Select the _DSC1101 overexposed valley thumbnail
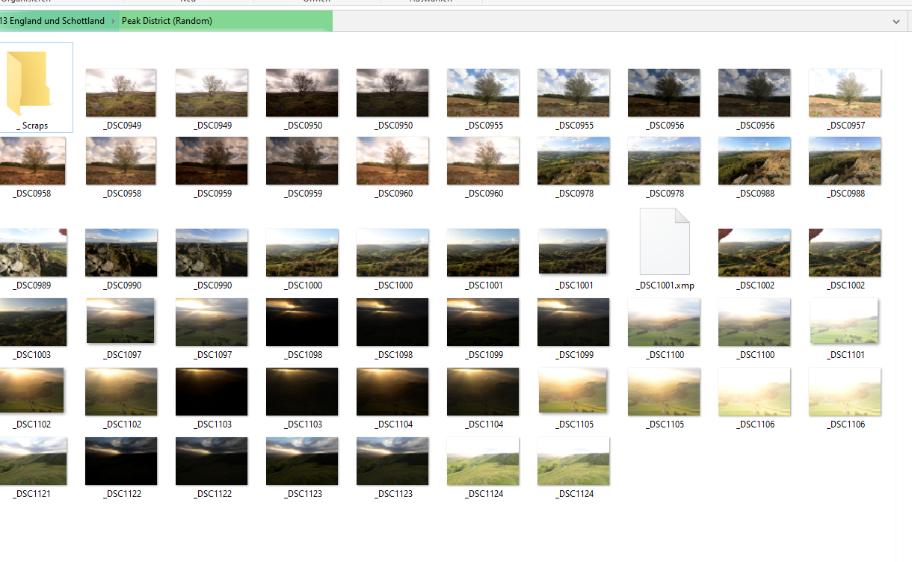Screen dimensions: 912x562 (x=845, y=321)
